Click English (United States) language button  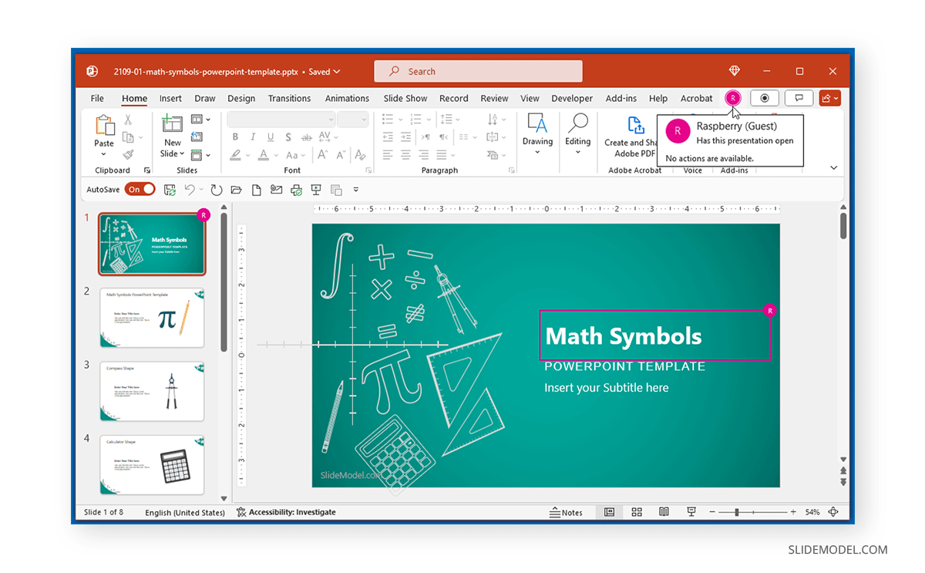pyautogui.click(x=185, y=512)
